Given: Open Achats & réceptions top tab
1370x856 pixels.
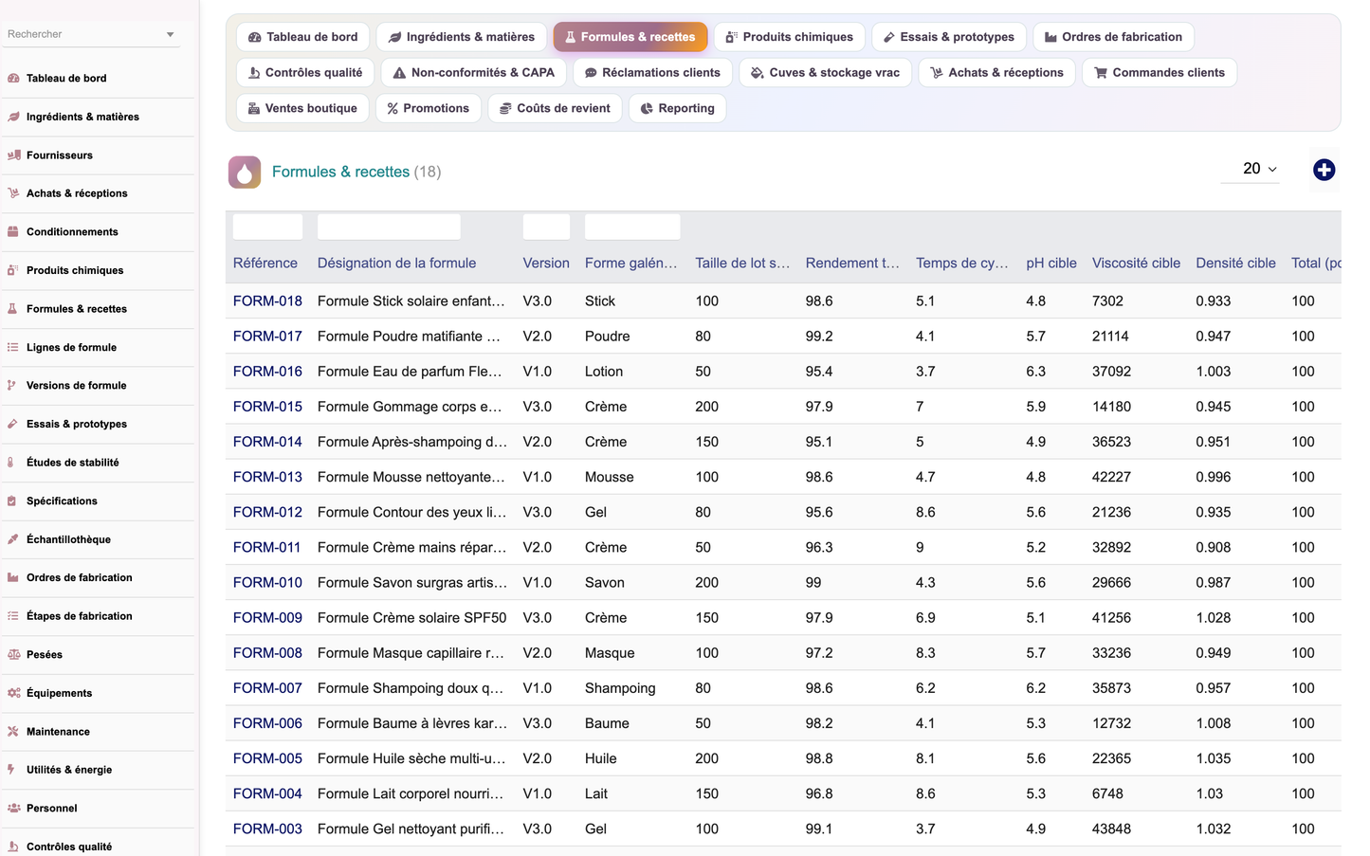Looking at the screenshot, I should [x=996, y=73].
